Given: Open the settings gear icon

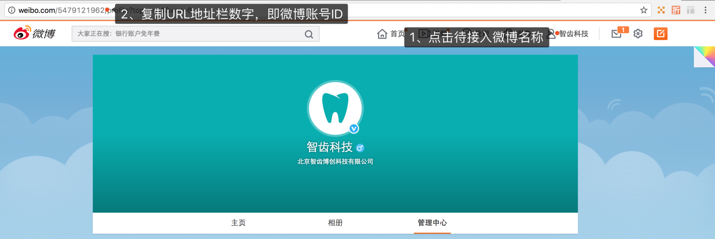Looking at the screenshot, I should click(638, 34).
